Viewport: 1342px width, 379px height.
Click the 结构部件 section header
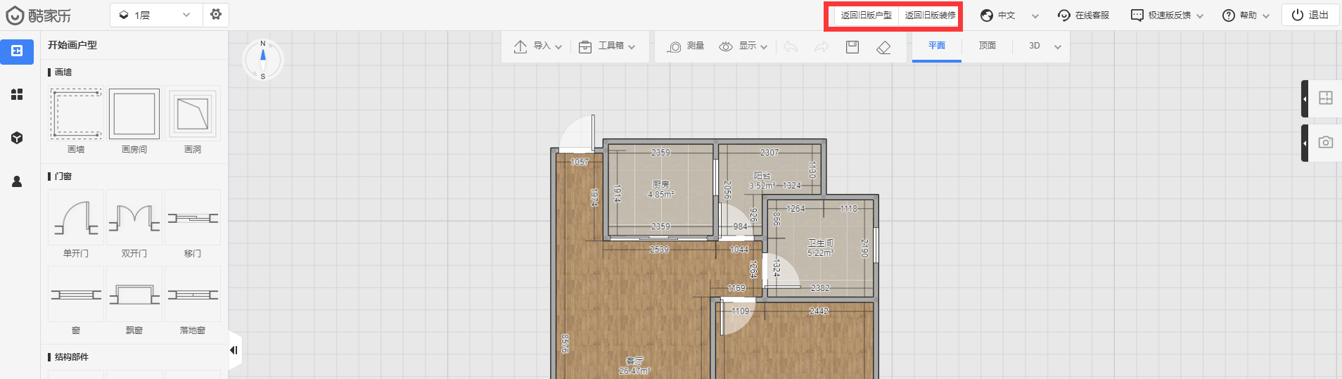[69, 357]
